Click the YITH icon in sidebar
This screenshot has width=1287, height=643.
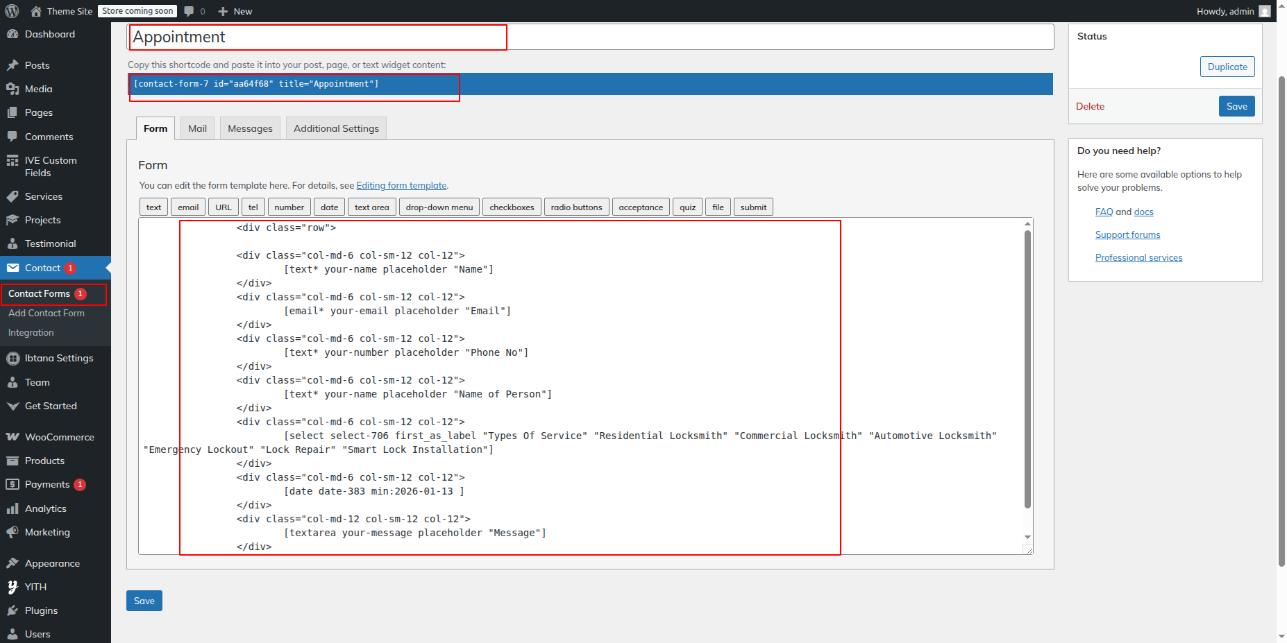coord(12,587)
